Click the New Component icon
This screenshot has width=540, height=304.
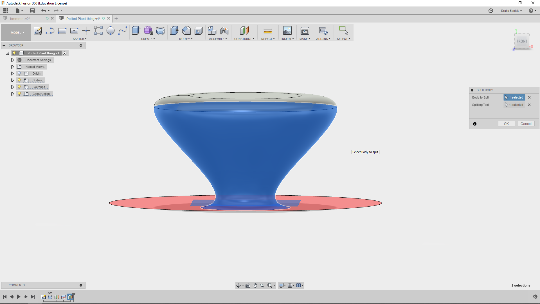point(212,31)
